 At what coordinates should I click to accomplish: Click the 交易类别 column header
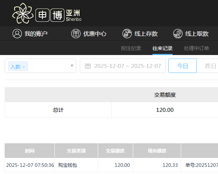tap(76, 150)
